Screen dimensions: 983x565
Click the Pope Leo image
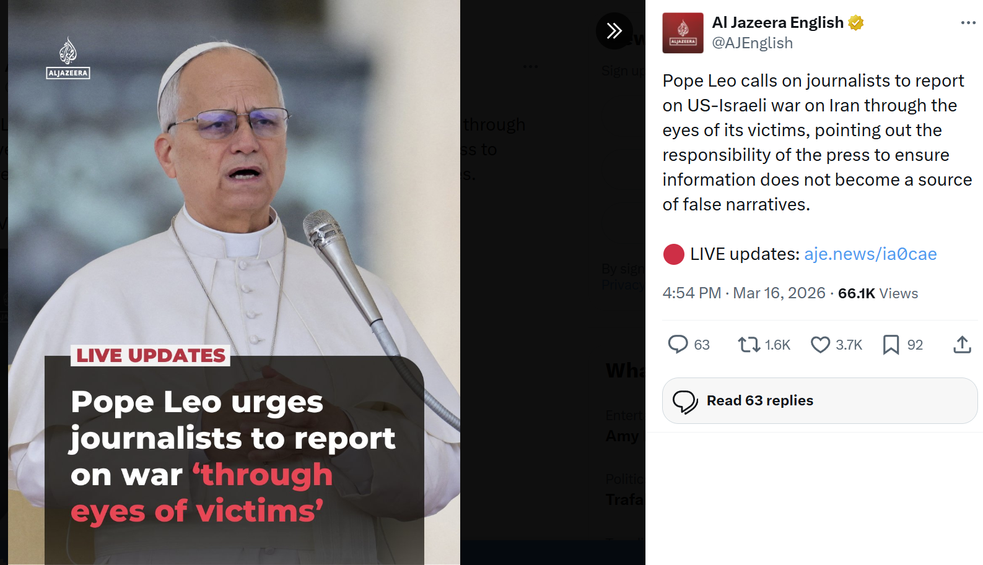pos(234,282)
